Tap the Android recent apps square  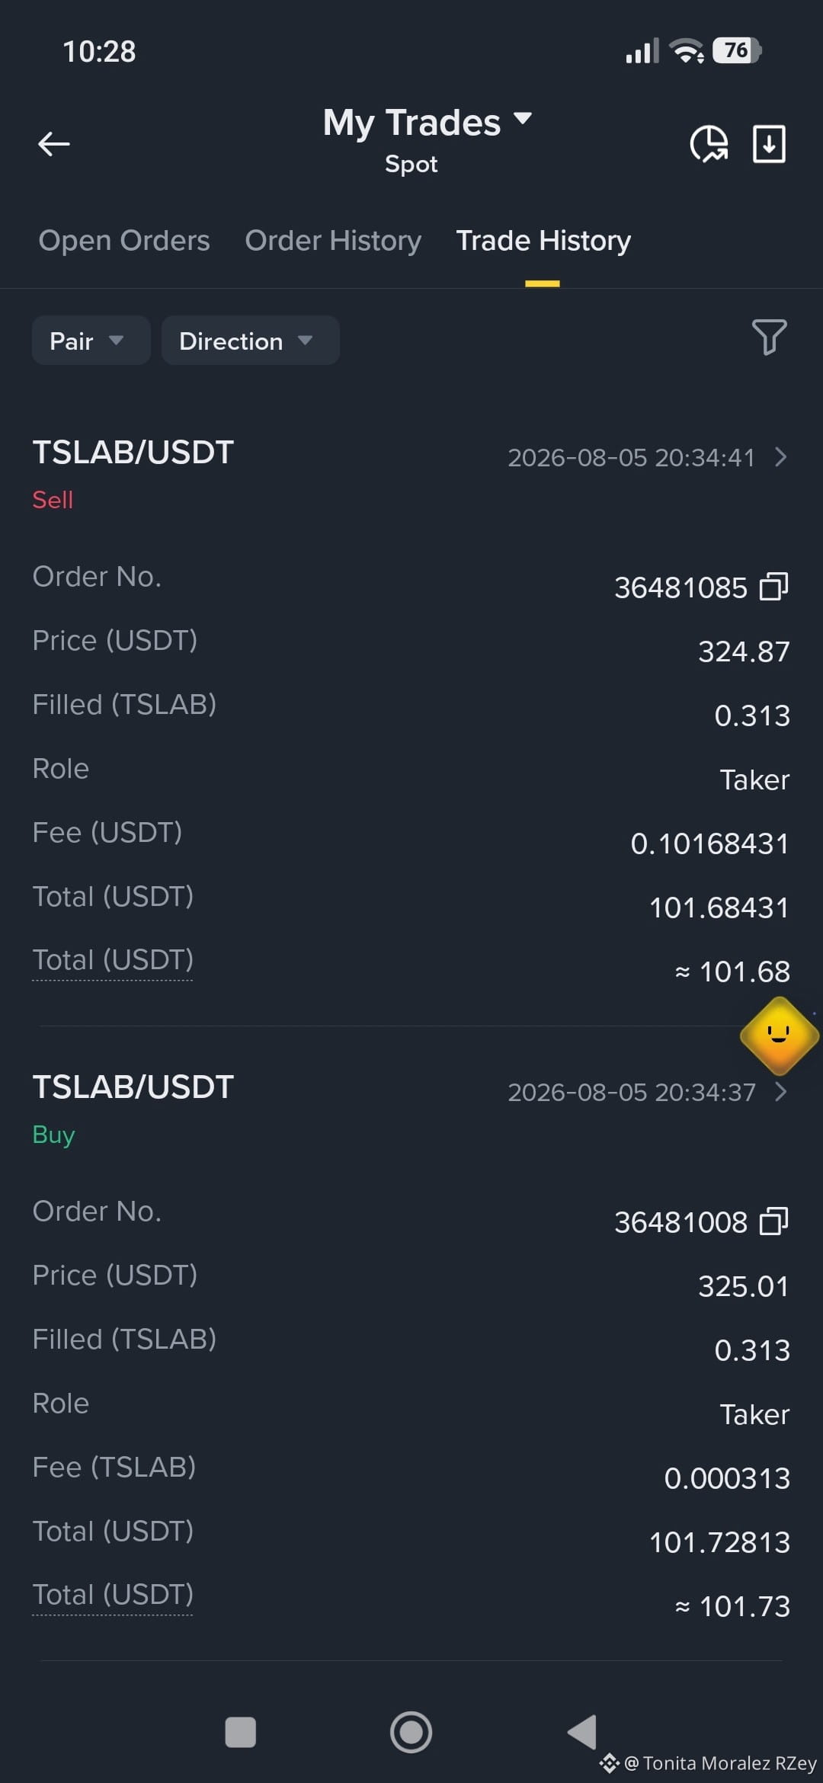click(x=241, y=1732)
